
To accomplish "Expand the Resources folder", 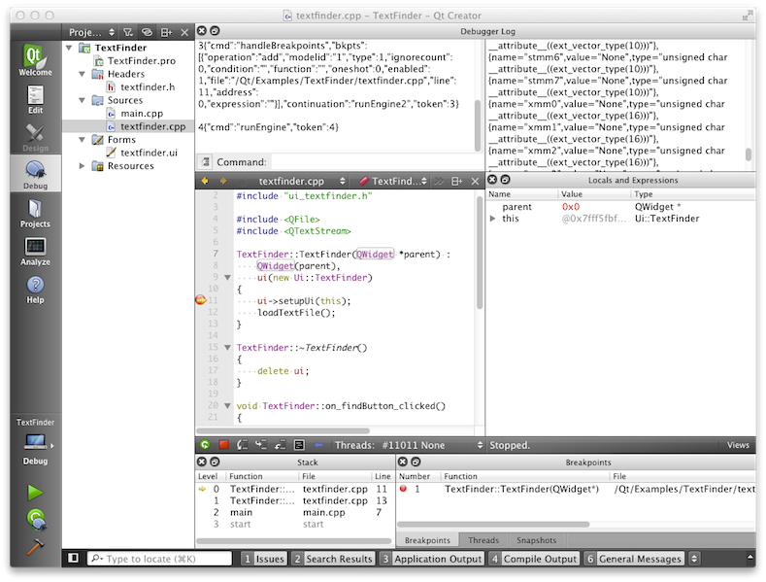I will (x=83, y=166).
